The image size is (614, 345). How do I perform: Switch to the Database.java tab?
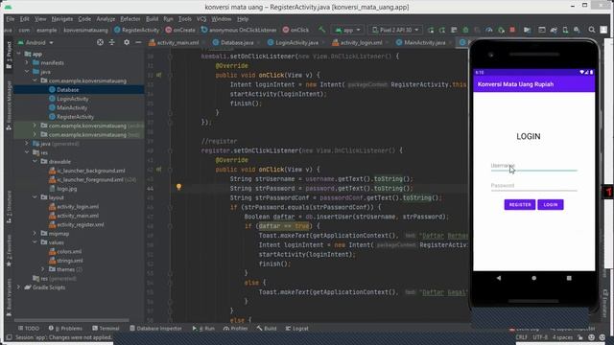(237, 42)
